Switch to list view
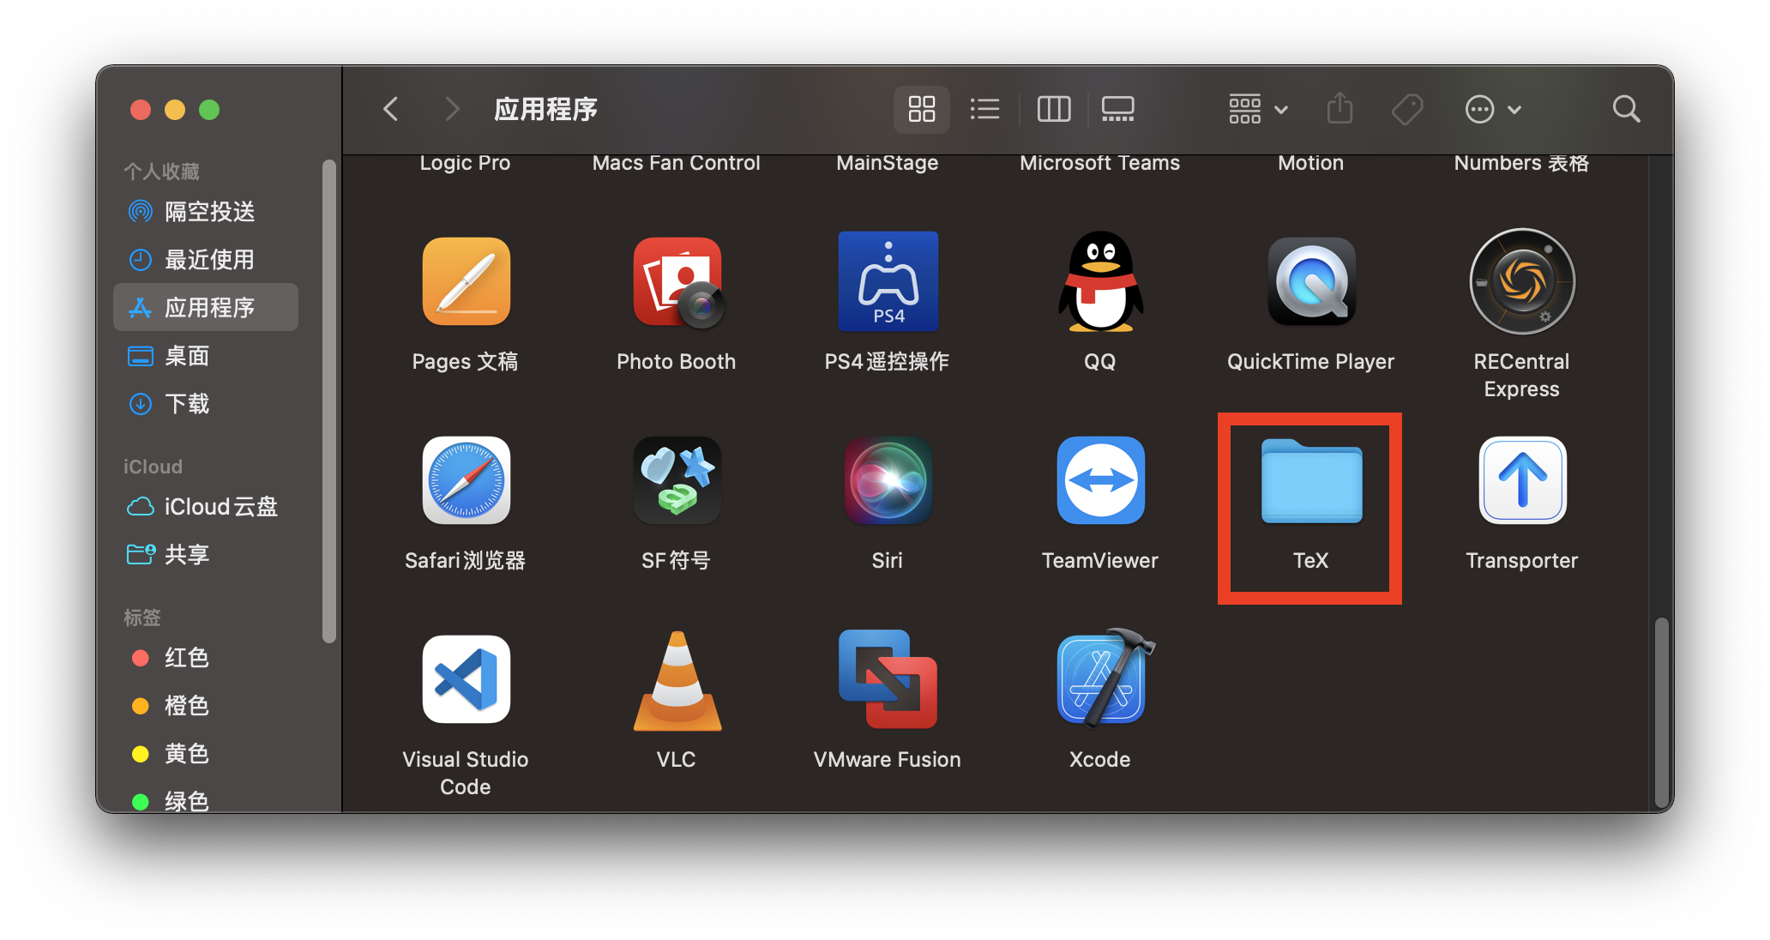 [x=984, y=109]
